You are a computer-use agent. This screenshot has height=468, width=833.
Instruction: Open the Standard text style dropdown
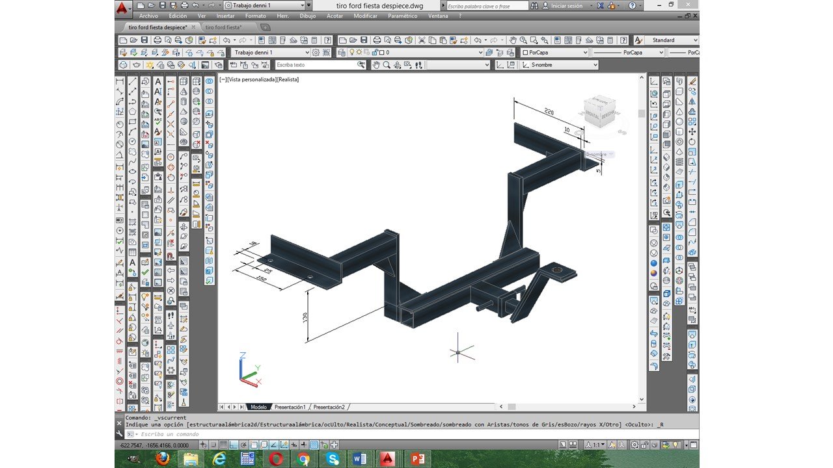(672, 40)
